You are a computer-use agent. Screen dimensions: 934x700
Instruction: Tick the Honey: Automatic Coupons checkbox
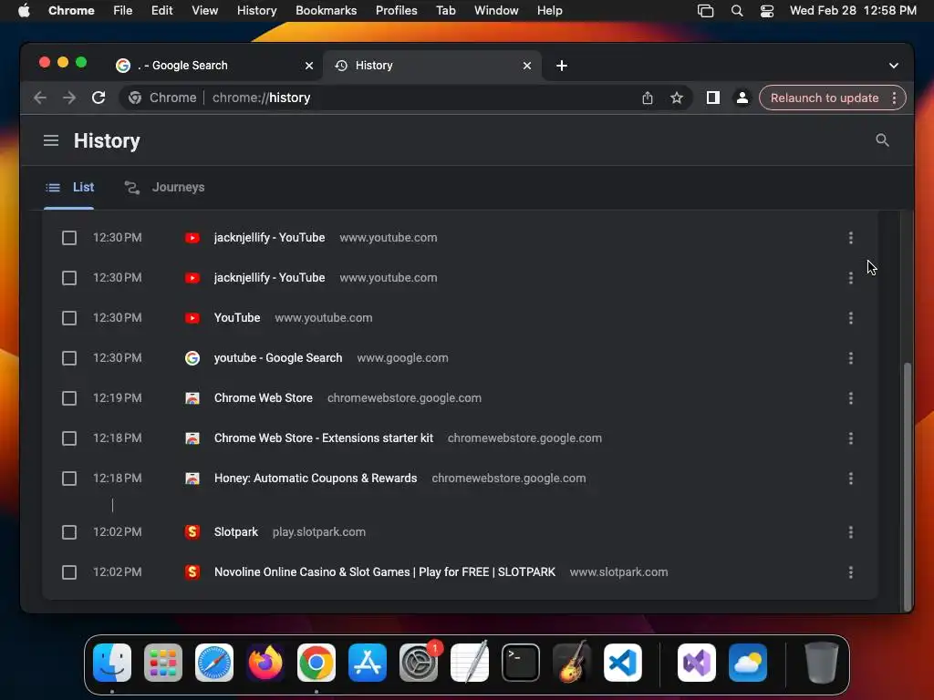point(69,479)
